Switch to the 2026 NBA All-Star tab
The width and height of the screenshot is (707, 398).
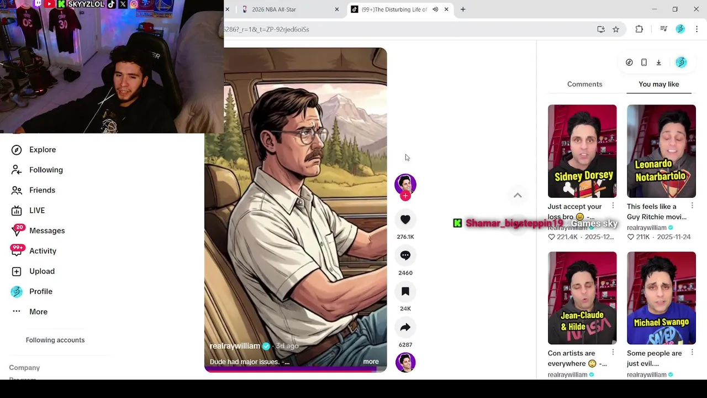coord(290,9)
